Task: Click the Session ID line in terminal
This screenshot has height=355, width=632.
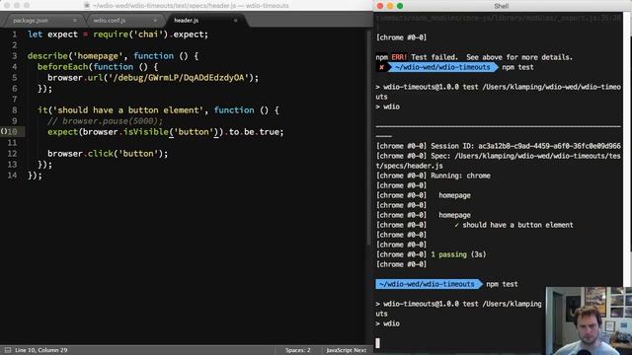Action: click(498, 146)
